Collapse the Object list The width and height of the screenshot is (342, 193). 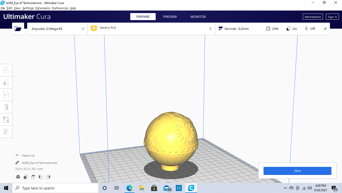click(17, 155)
